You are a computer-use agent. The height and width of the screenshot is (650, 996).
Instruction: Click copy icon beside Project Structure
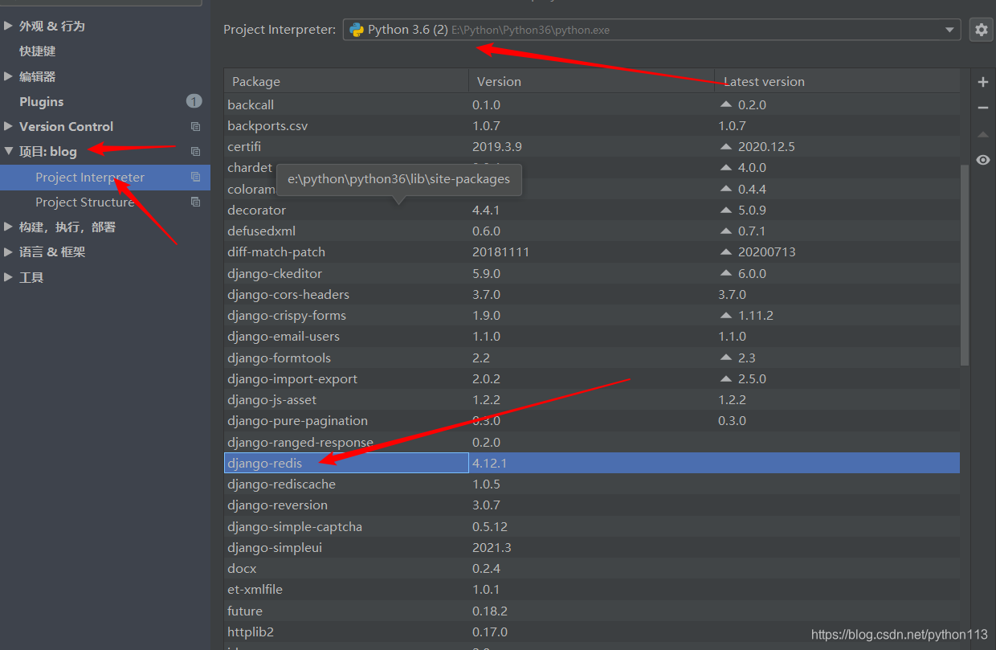(x=195, y=202)
